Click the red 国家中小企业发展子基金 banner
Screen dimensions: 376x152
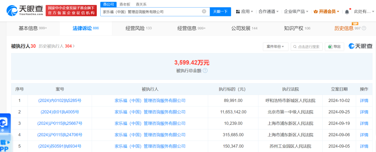click(x=71, y=11)
